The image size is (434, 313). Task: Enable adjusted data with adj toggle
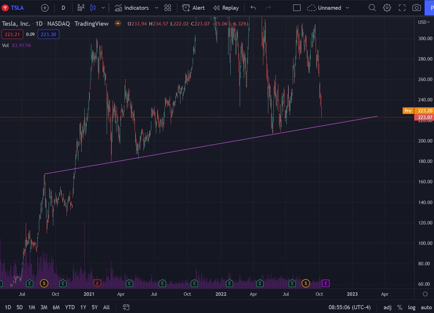(387, 307)
